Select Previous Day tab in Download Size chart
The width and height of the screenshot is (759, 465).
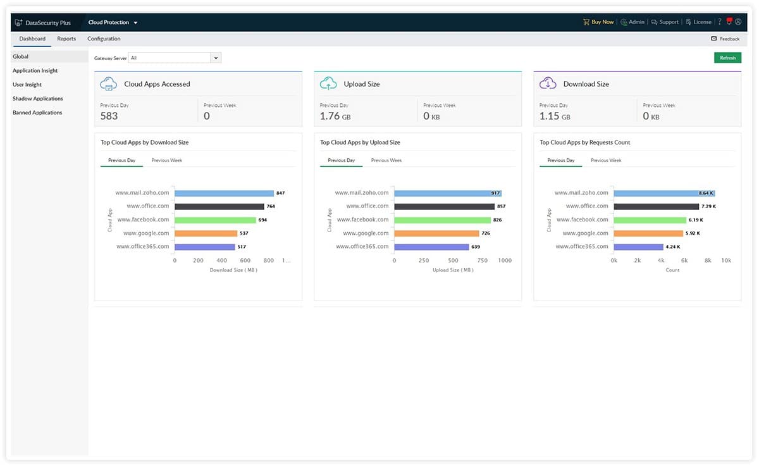click(121, 160)
